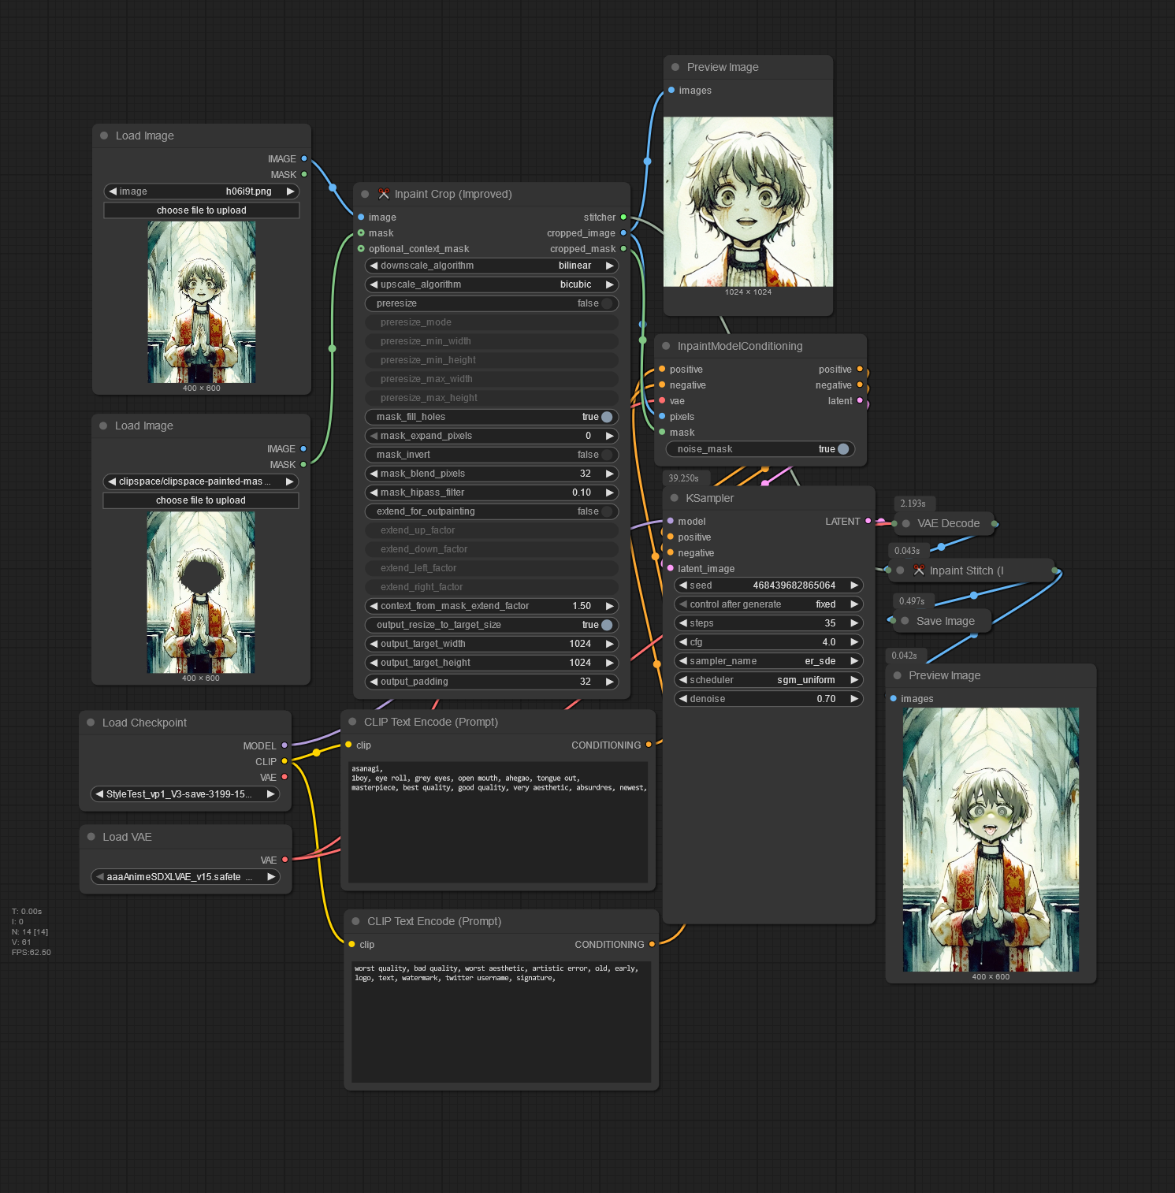Click the Preview Image node title above the cropped portrait
This screenshot has height=1193, width=1175.
[723, 67]
